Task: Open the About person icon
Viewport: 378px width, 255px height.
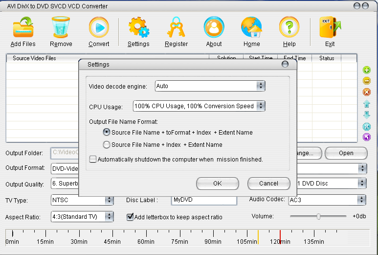Action: (x=214, y=27)
